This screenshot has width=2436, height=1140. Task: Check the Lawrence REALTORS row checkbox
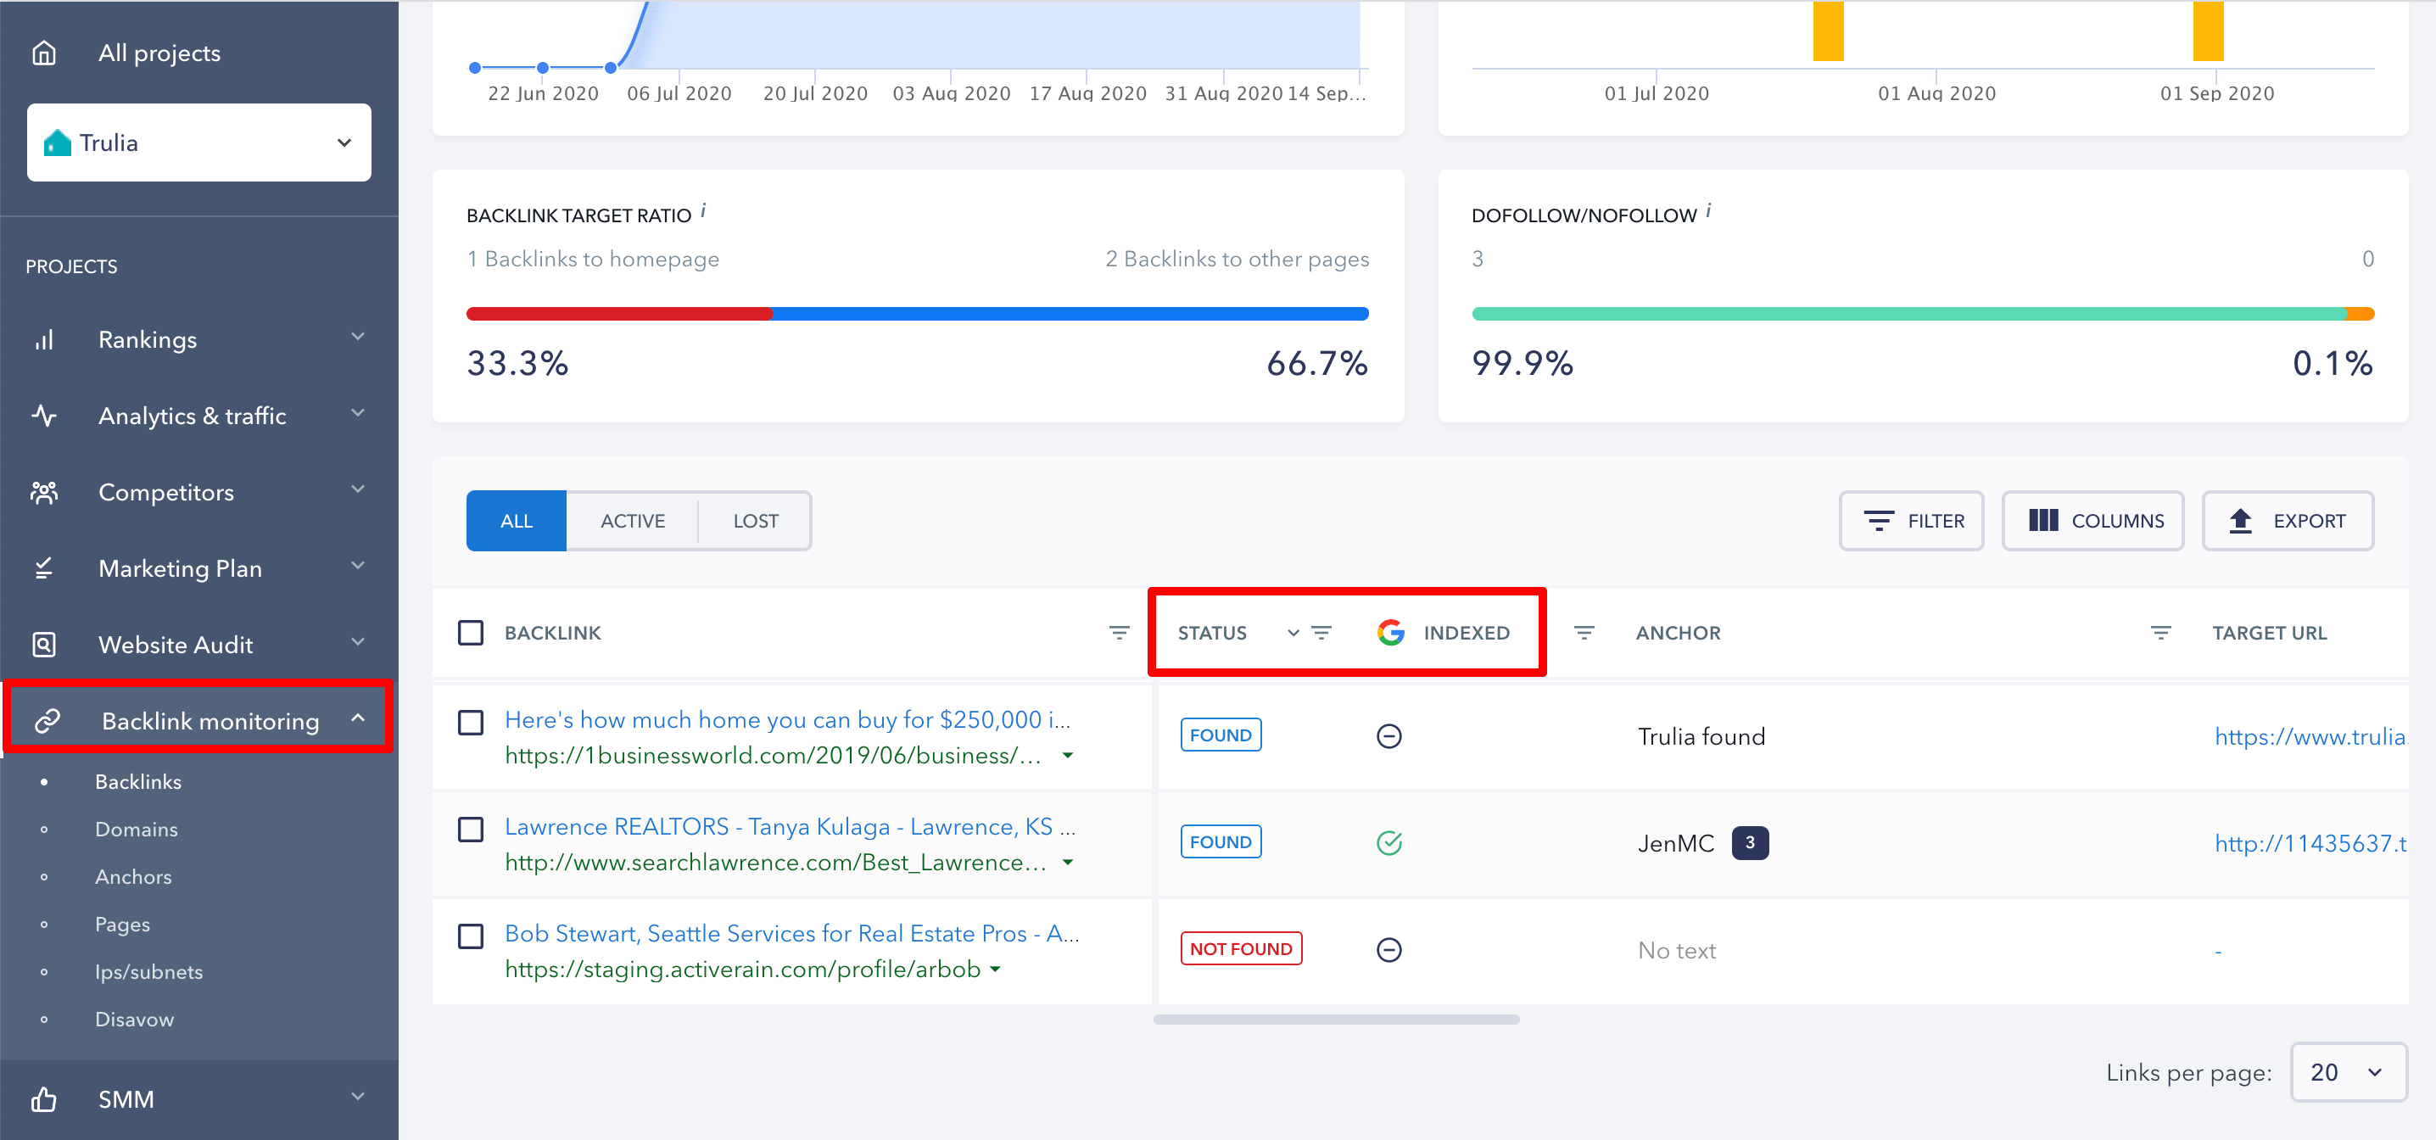click(471, 830)
